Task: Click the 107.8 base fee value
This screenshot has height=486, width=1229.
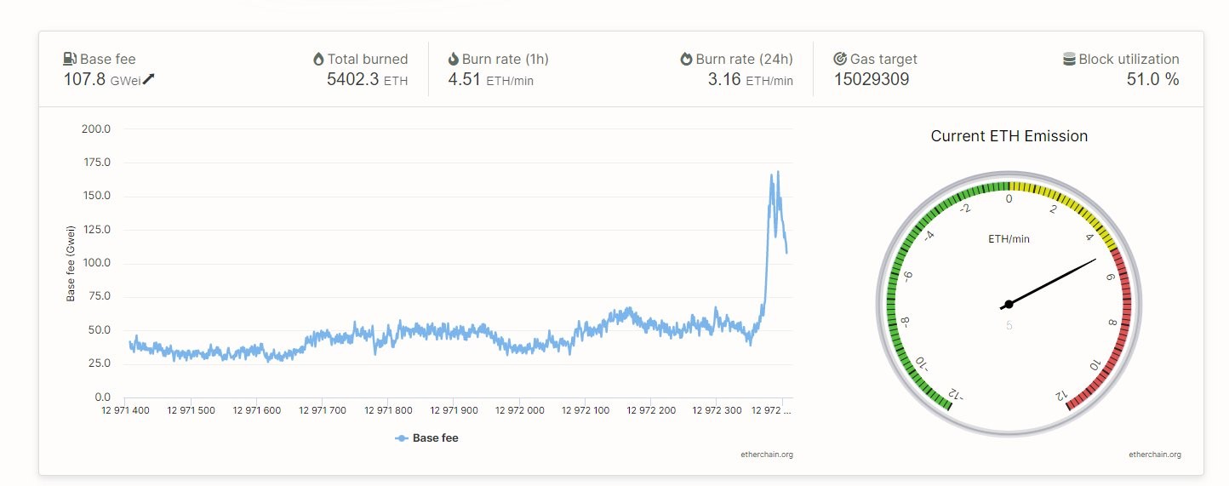Action: 84,79
